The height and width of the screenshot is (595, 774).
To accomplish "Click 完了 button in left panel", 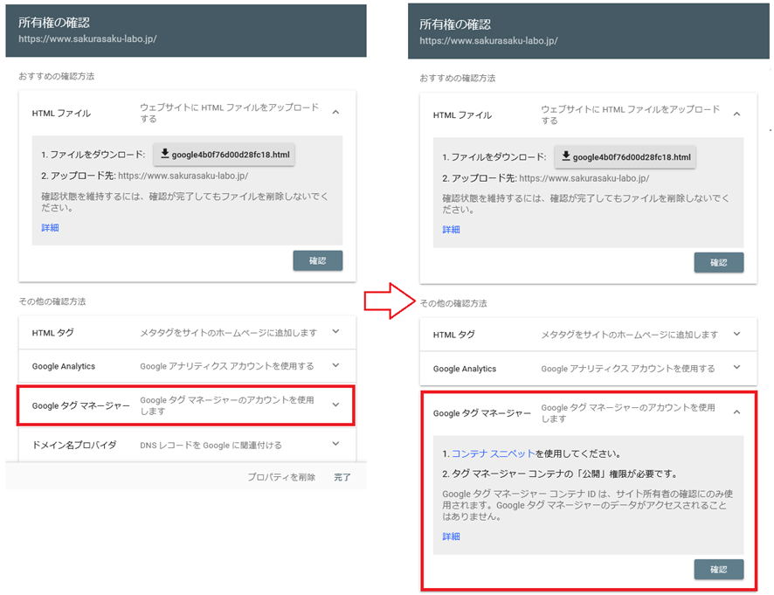I will point(342,477).
